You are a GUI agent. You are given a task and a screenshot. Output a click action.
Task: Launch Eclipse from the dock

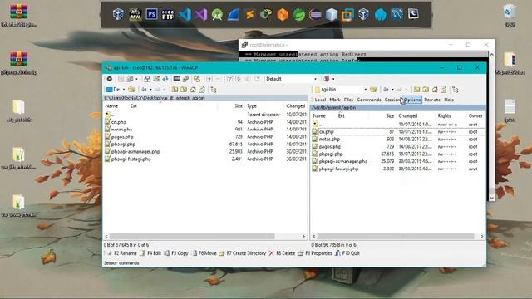click(x=315, y=15)
